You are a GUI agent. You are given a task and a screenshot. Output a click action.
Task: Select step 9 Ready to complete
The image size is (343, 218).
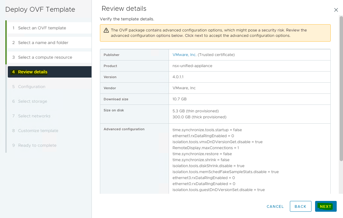pyautogui.click(x=37, y=145)
